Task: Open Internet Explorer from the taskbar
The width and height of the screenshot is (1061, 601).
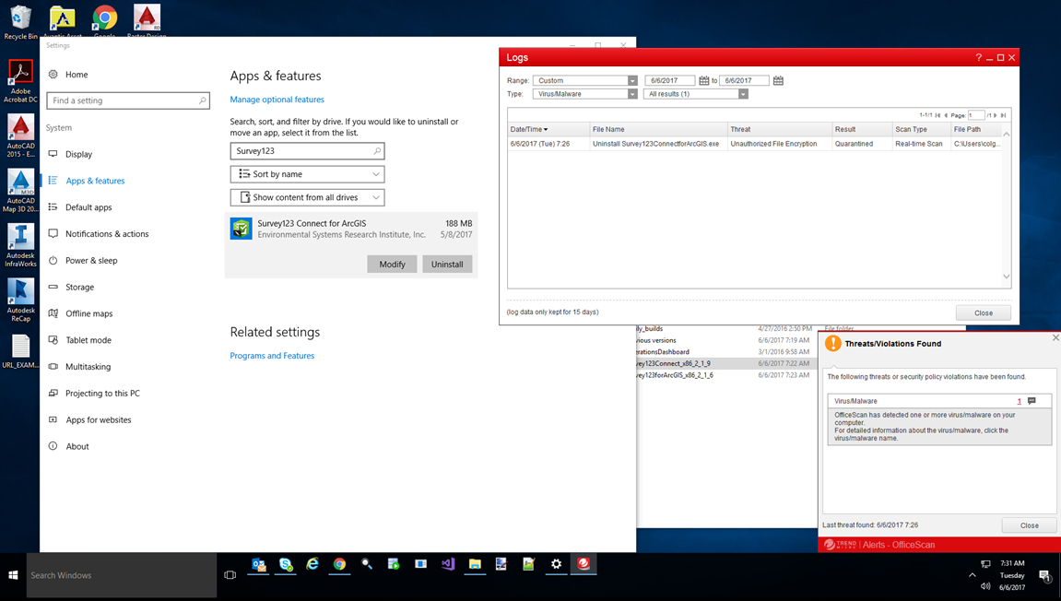Action: point(312,564)
